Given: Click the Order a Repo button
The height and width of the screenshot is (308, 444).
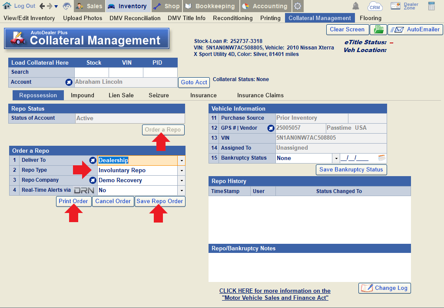Looking at the screenshot, I should tap(163, 130).
